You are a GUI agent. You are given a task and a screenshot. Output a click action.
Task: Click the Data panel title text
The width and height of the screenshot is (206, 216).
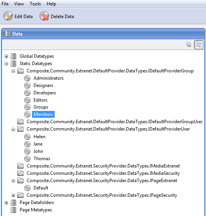[17, 34]
